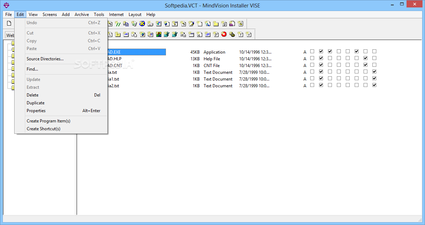Click the purple figure document icon
The height and width of the screenshot is (225, 425).
[x=232, y=24]
